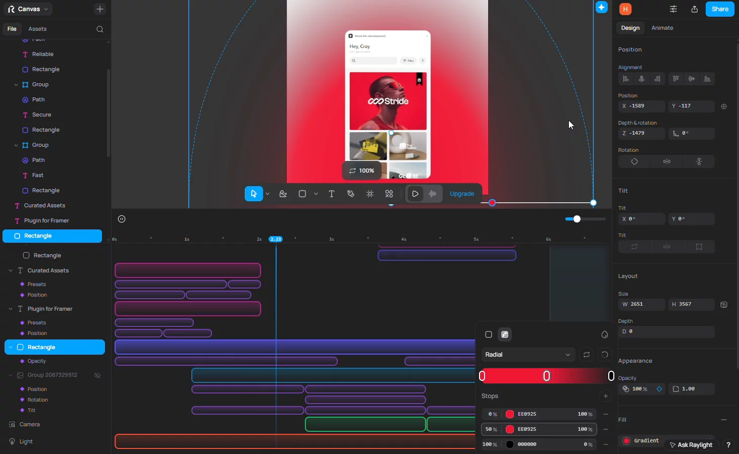Align bottom using the alignment icon
Viewport: 739px width, 454px height.
point(707,79)
